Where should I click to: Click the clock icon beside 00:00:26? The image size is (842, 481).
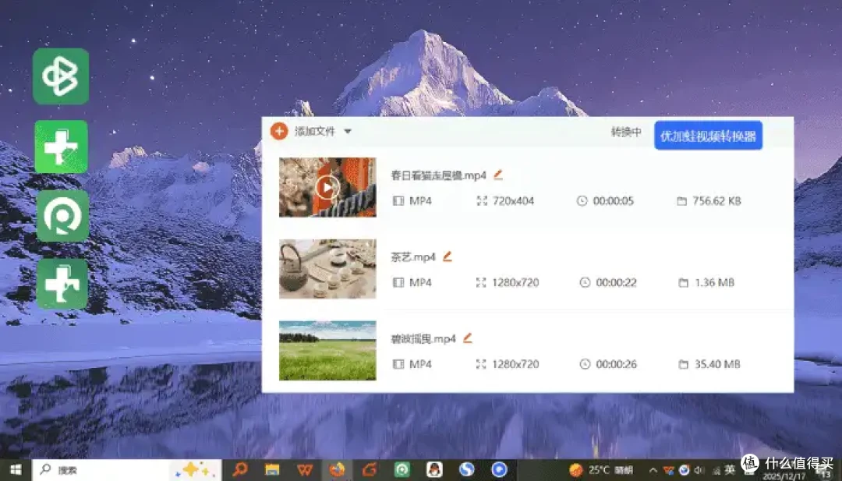point(585,364)
